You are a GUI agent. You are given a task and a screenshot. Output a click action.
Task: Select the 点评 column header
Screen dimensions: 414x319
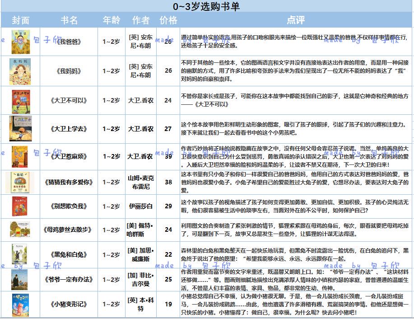coord(296,20)
